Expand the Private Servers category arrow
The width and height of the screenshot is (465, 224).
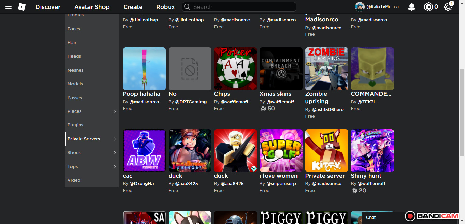tap(115, 139)
